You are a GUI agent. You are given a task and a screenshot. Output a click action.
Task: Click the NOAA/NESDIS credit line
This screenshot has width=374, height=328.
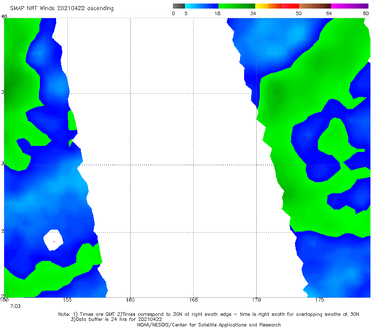209,325
